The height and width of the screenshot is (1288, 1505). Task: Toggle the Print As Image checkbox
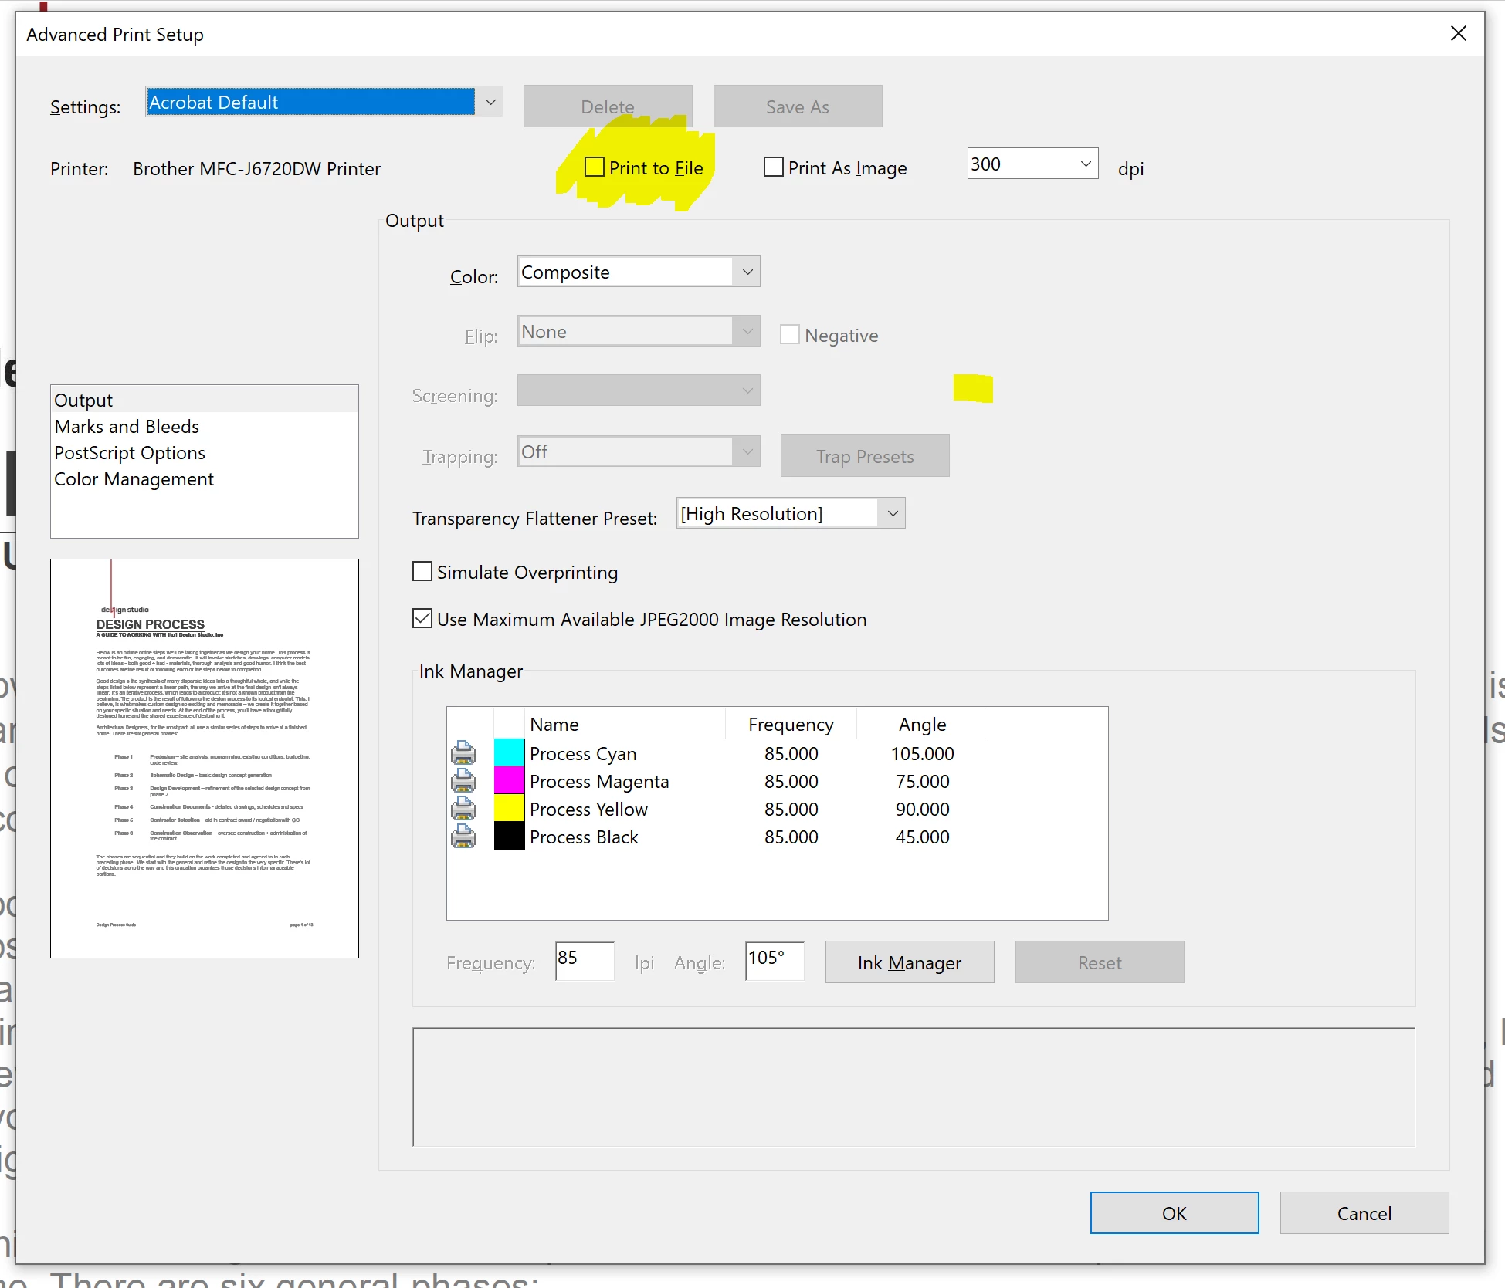click(x=773, y=167)
